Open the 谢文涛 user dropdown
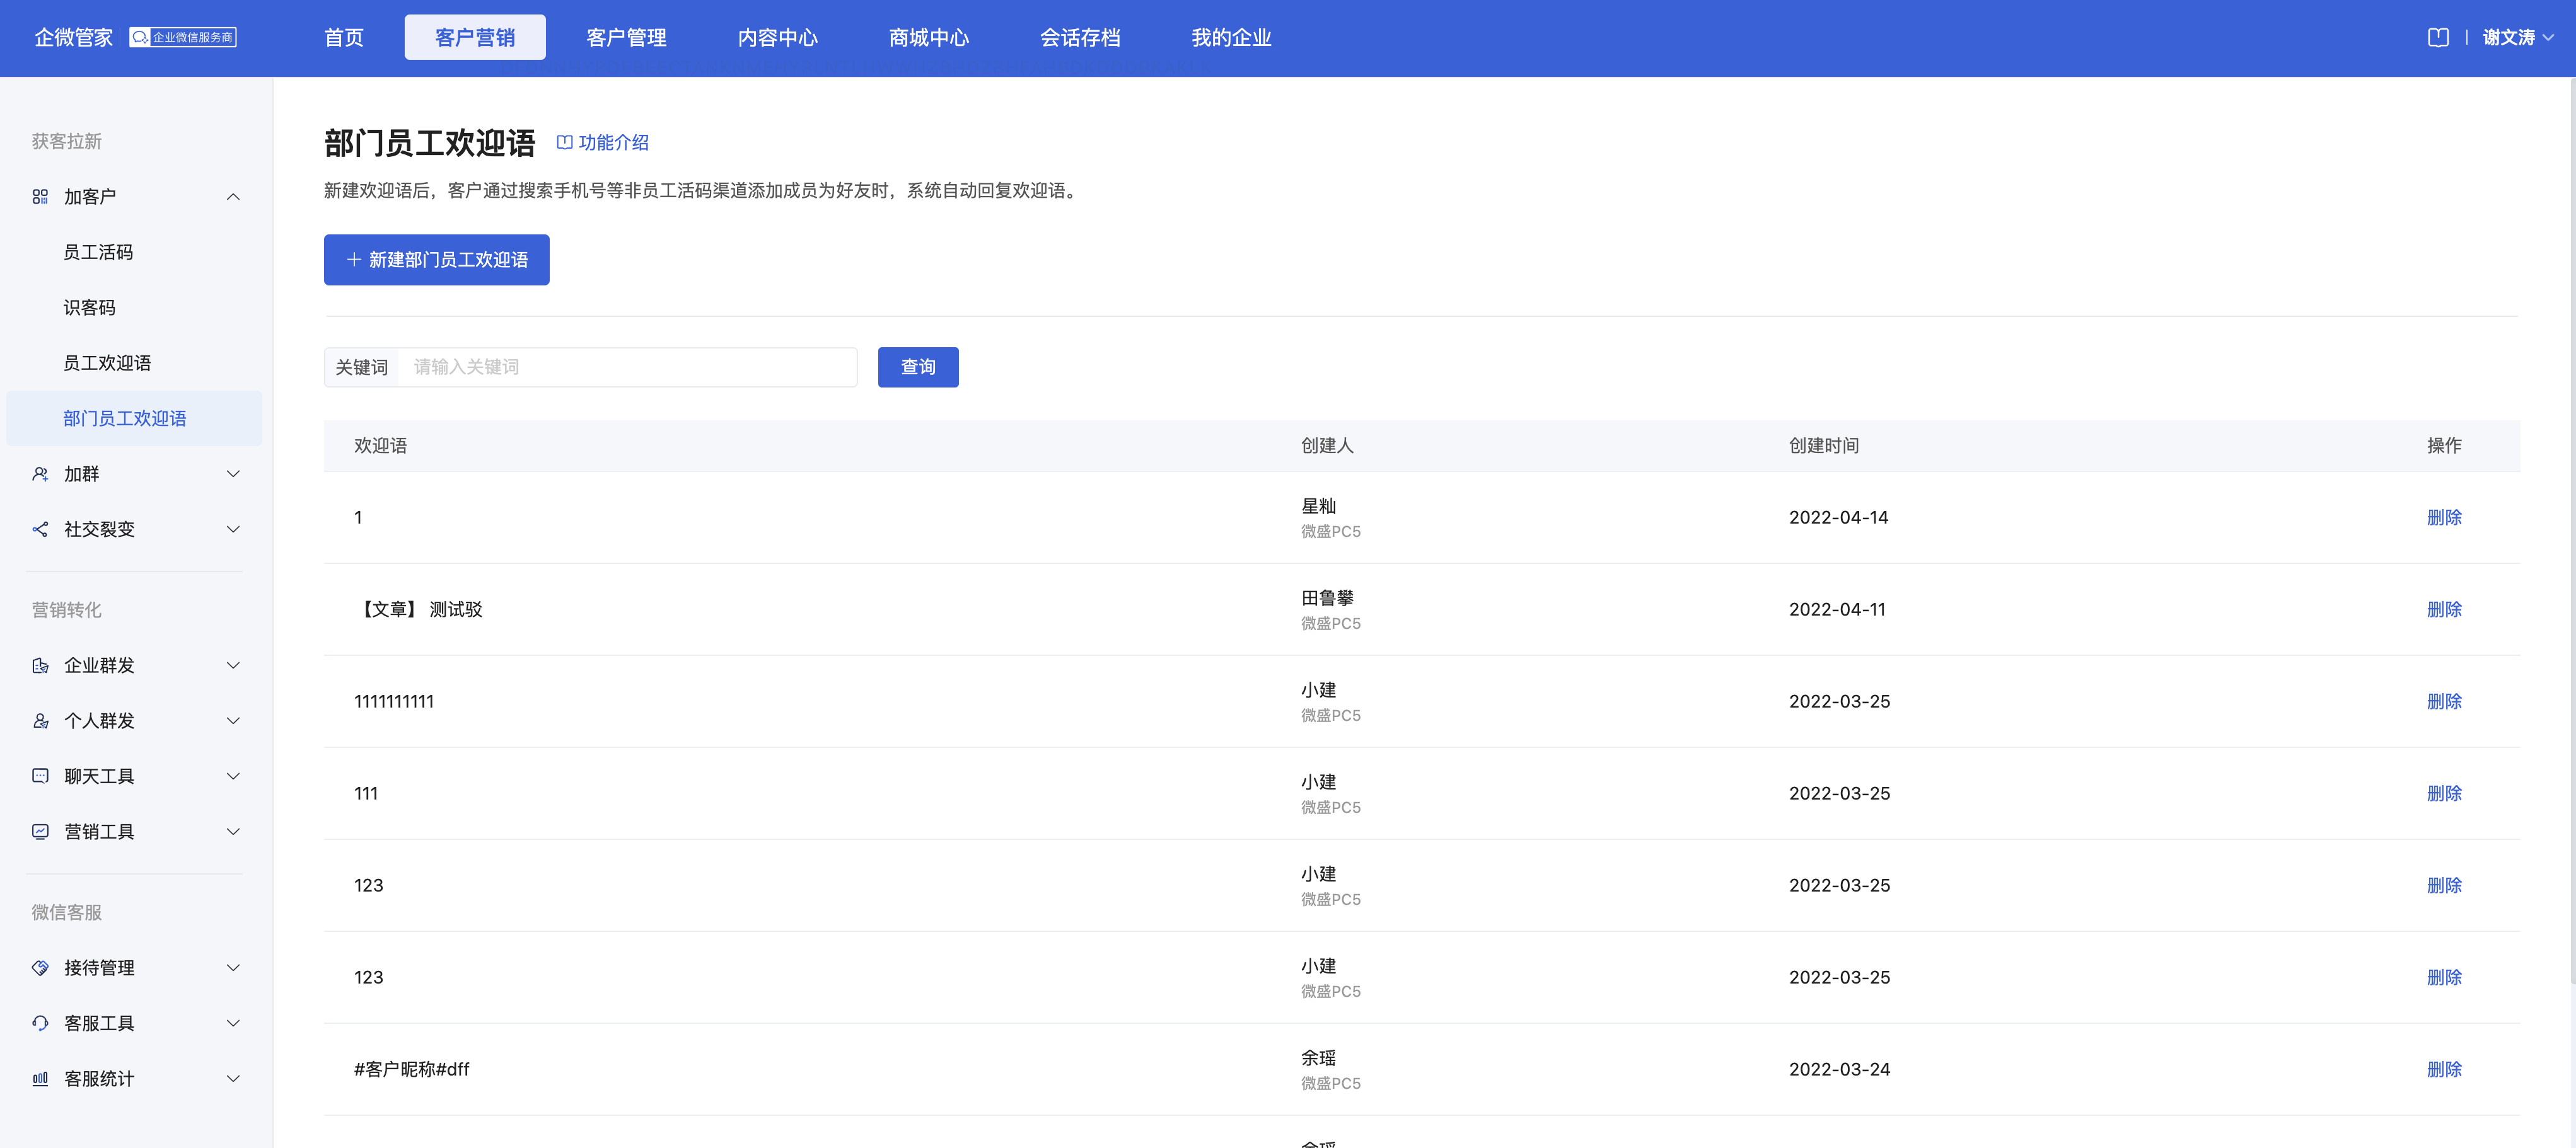 pos(2518,38)
